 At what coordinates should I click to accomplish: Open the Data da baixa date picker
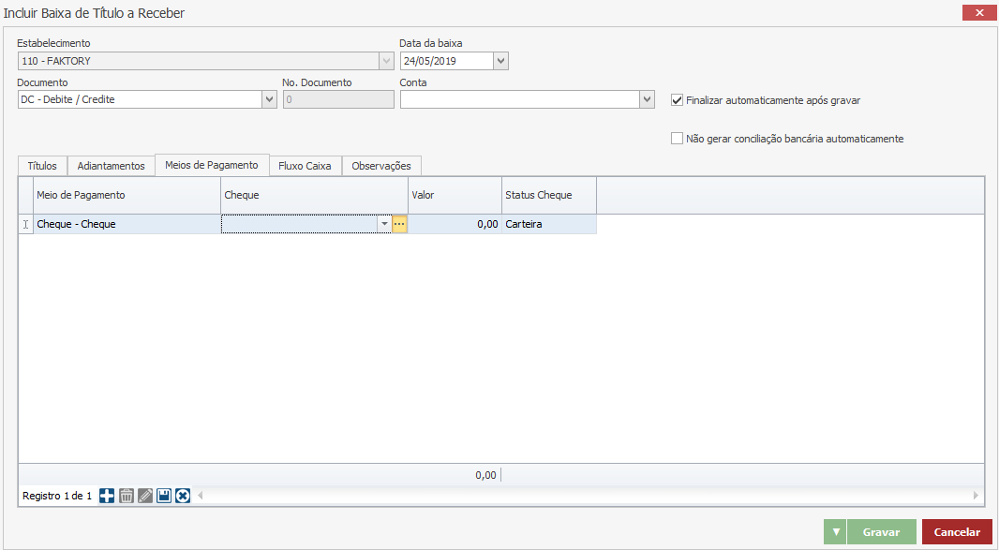500,61
